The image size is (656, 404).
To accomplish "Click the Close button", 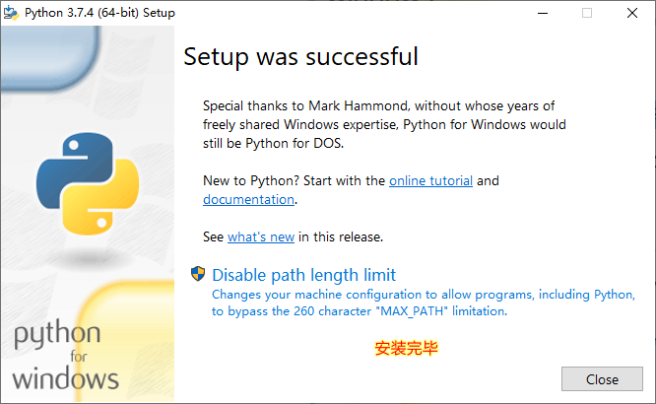I will click(602, 379).
